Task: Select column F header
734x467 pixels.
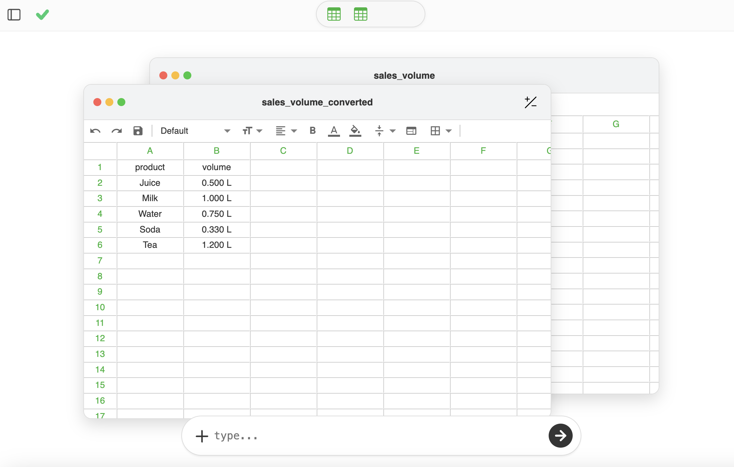Action: click(483, 151)
